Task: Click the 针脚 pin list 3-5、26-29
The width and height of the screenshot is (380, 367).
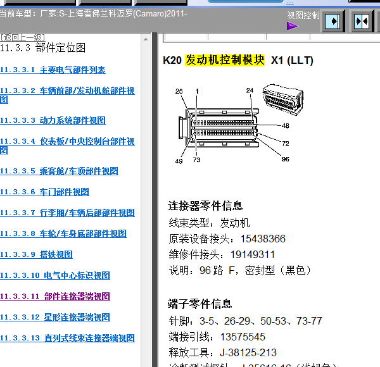Action: click(246, 321)
